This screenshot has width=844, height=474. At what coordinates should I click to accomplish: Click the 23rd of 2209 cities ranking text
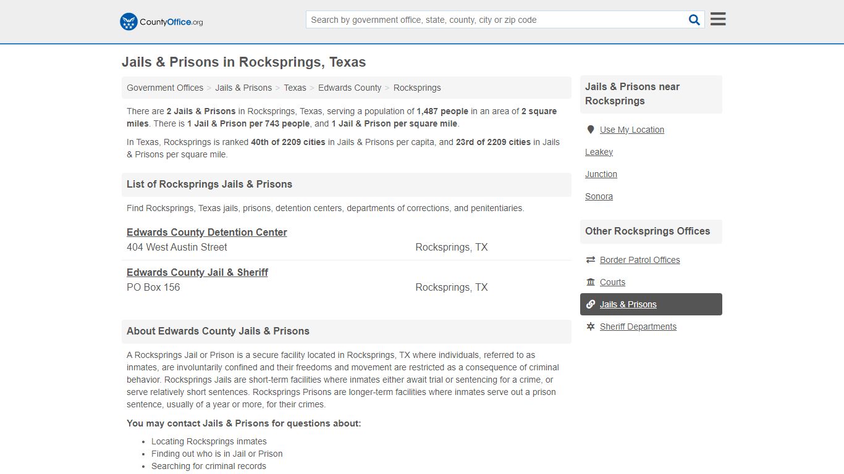pyautogui.click(x=493, y=142)
